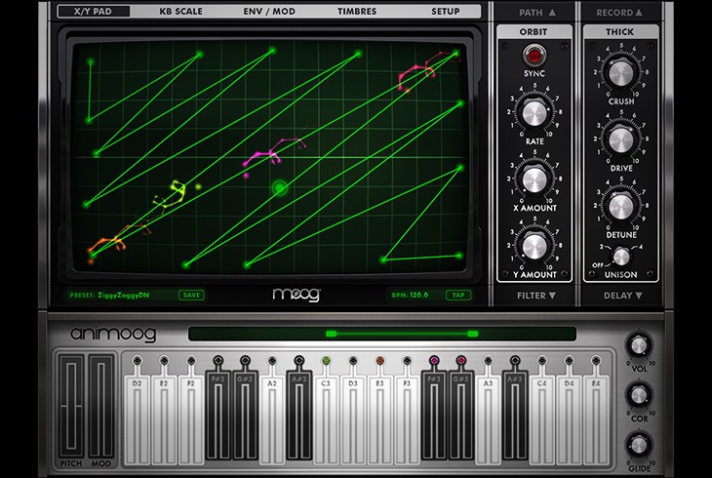Click the Pitch strip slider
Viewport: 712px width, 478px height.
[x=72, y=402]
